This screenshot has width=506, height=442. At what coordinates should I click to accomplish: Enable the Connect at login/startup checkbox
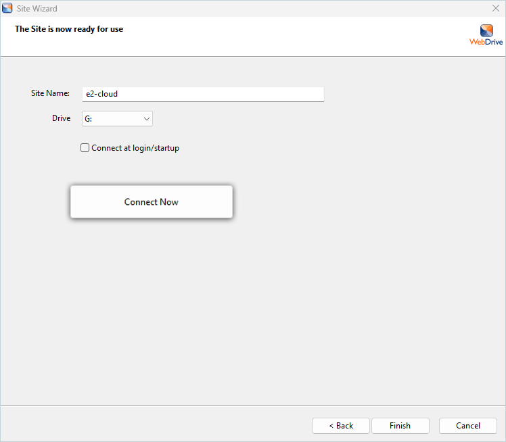85,148
